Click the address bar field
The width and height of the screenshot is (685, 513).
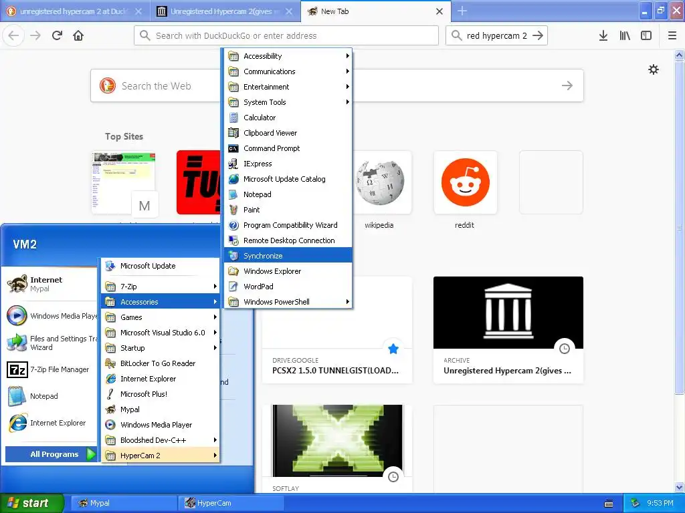coord(286,35)
